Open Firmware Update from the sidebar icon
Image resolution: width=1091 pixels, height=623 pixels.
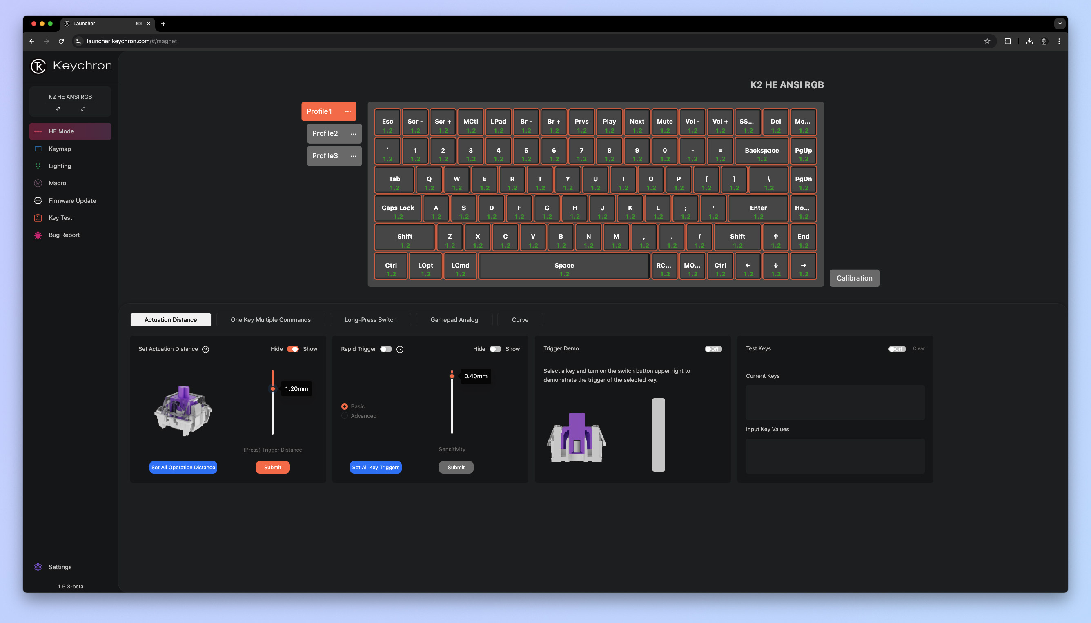point(38,200)
